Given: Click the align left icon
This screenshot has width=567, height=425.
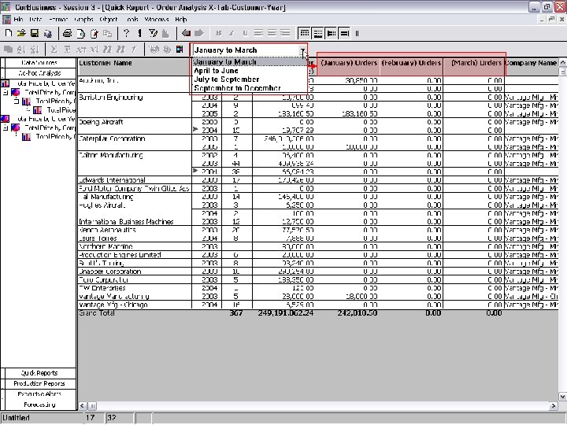Looking at the screenshot, I should (258, 34).
